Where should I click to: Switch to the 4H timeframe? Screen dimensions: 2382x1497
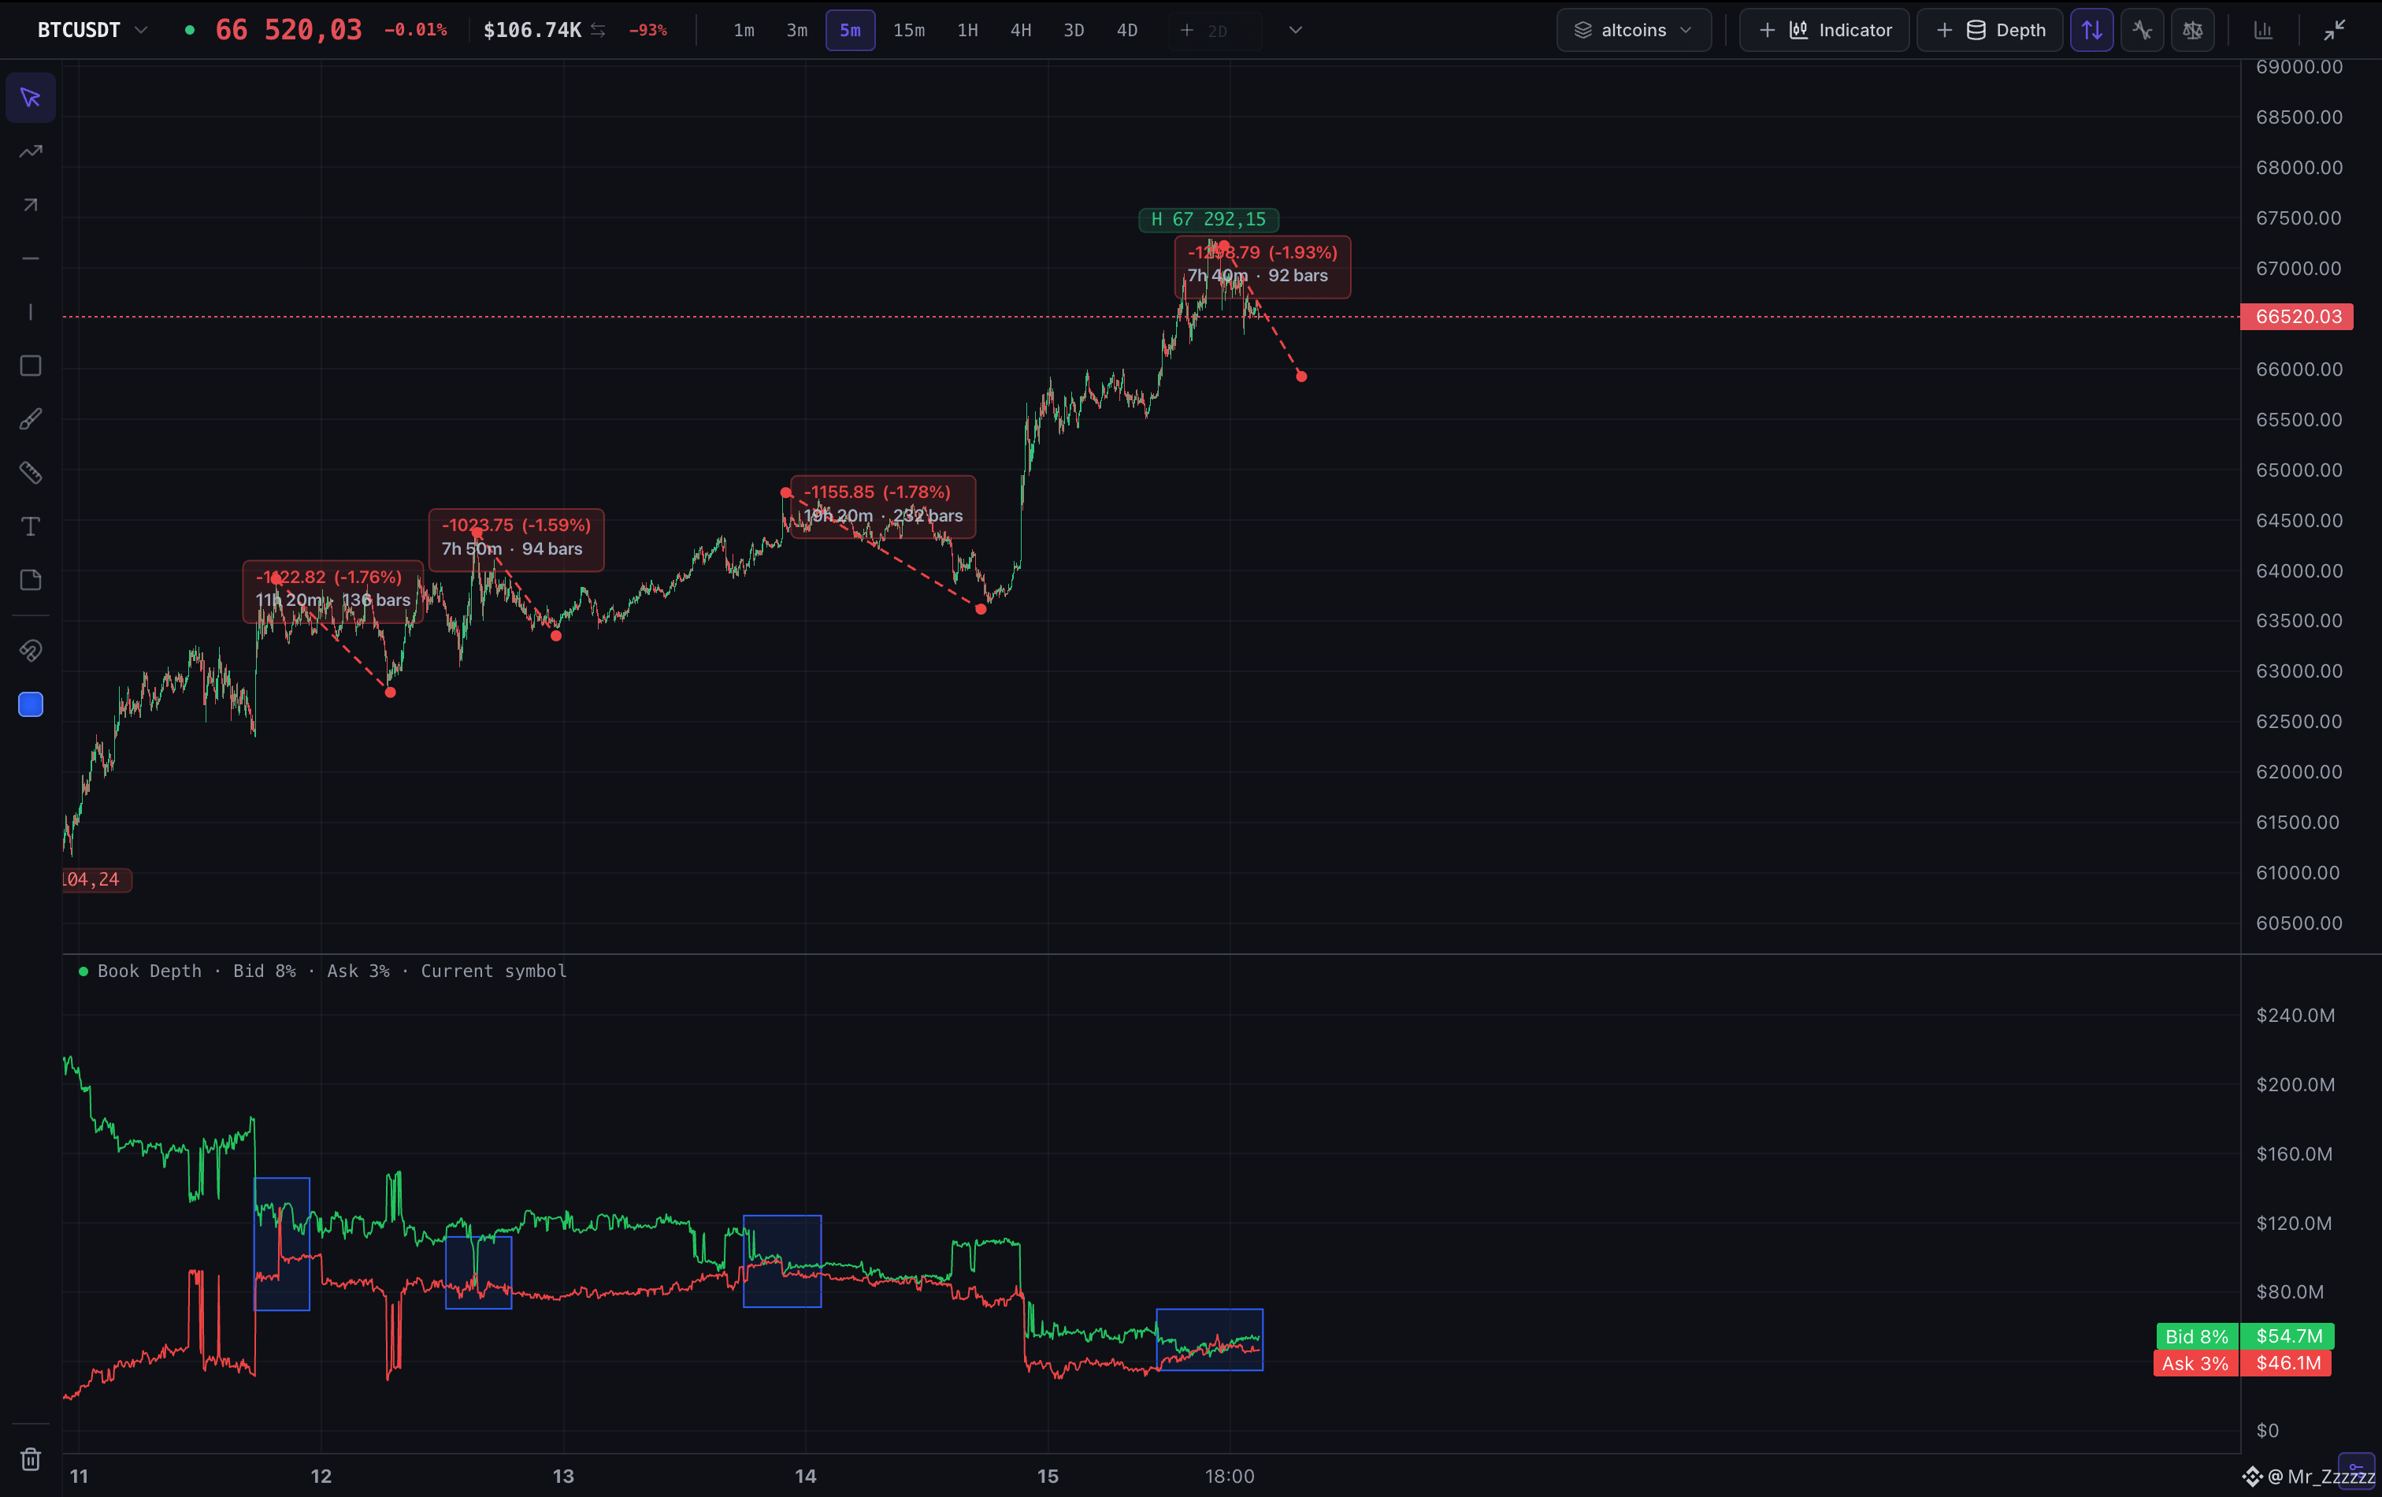[1021, 31]
